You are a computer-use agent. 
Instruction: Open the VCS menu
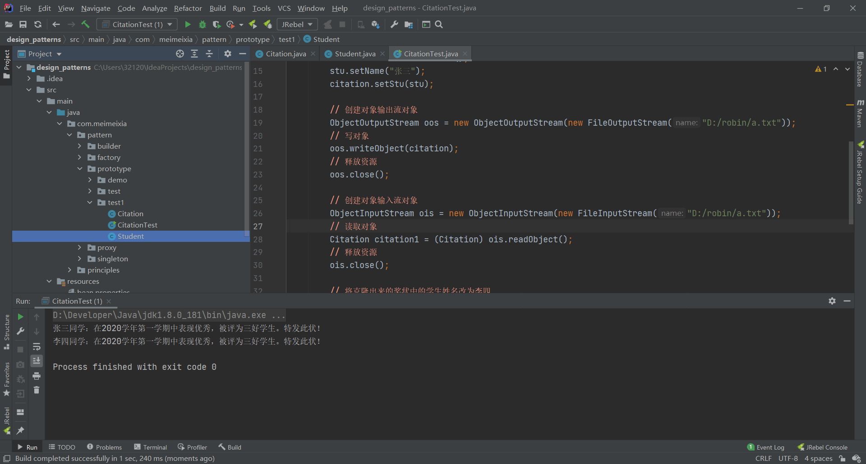(x=284, y=8)
